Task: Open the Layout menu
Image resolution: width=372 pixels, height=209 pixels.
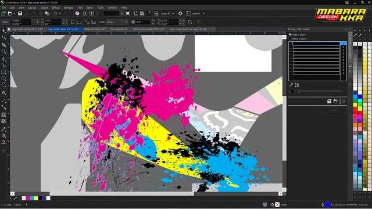Action: 32,8
